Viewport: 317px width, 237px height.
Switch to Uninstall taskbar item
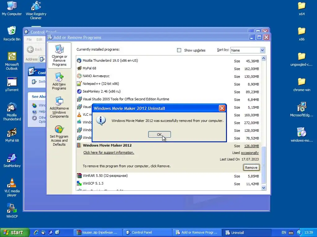pos(246,232)
